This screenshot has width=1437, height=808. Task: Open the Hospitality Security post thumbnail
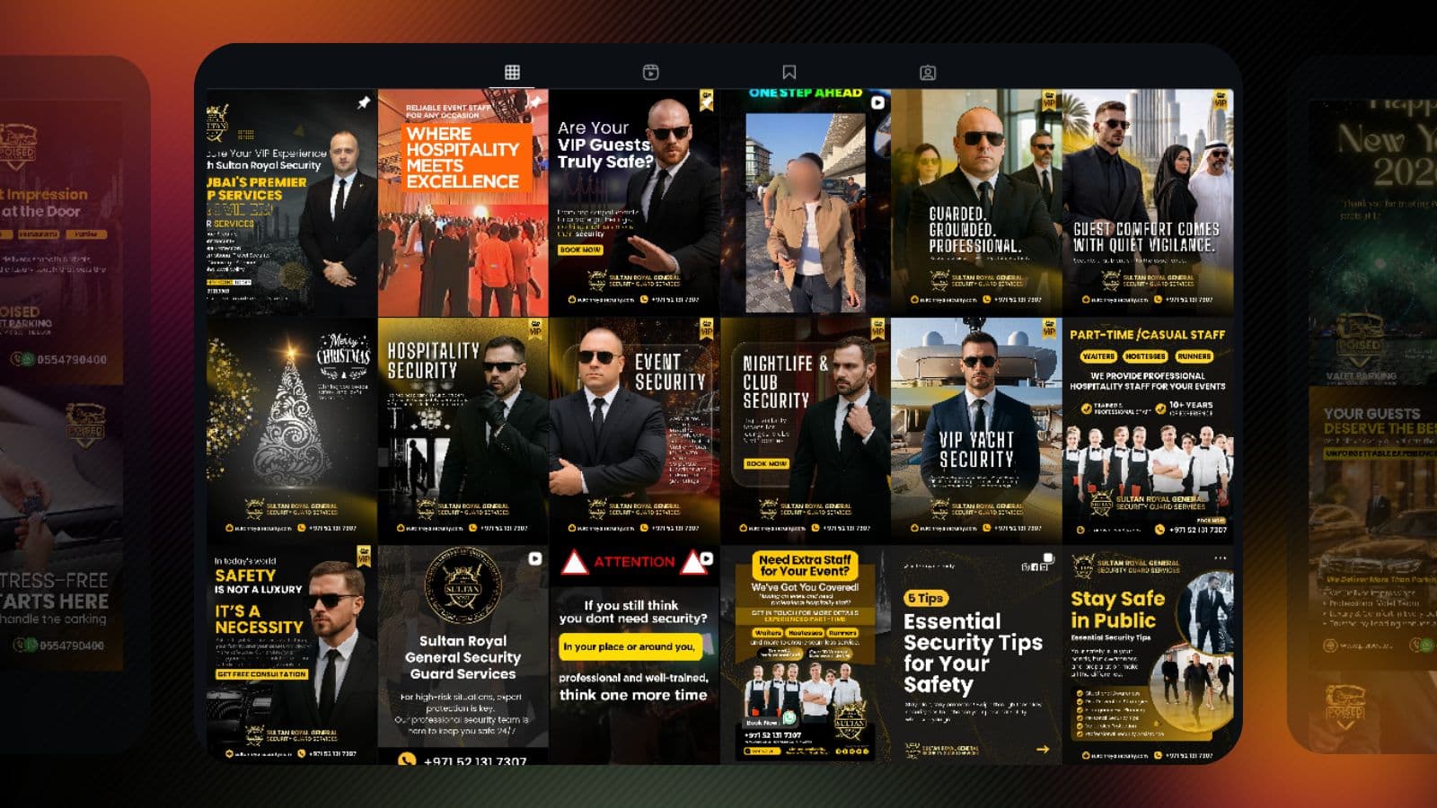click(463, 429)
